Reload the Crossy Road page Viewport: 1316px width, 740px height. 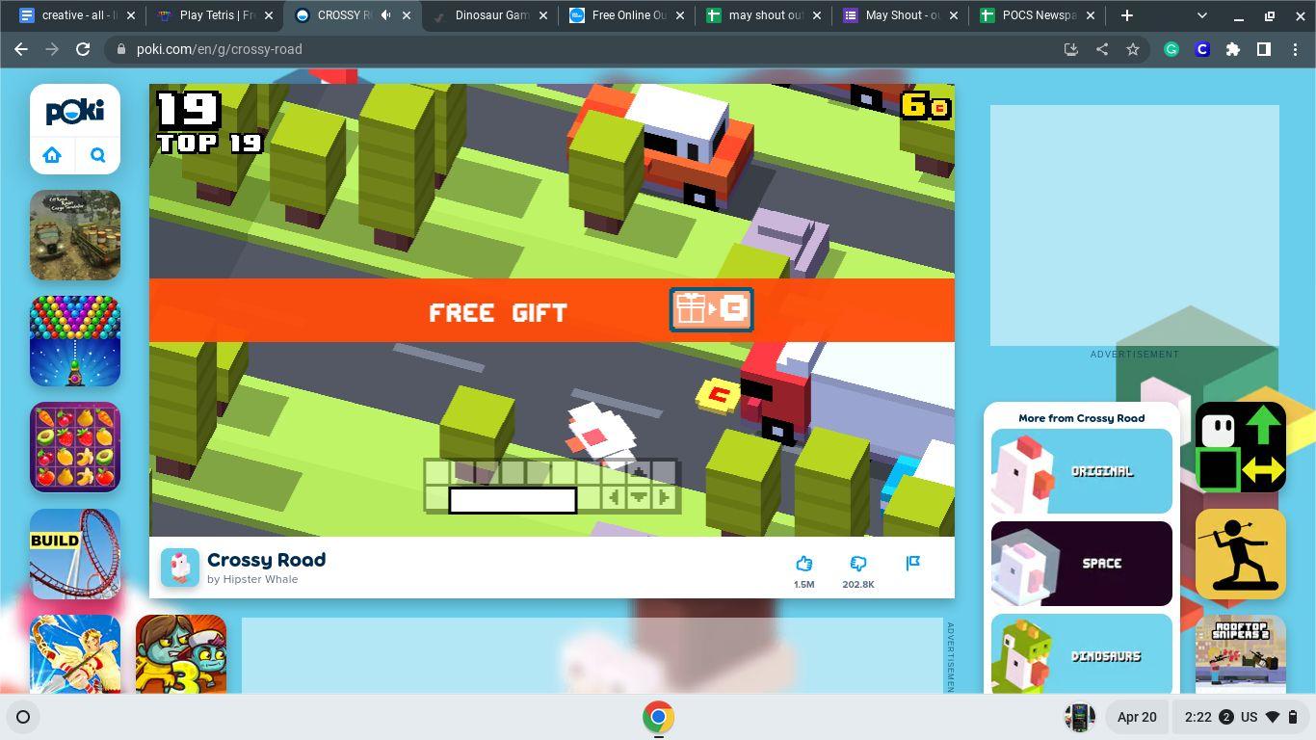point(83,49)
